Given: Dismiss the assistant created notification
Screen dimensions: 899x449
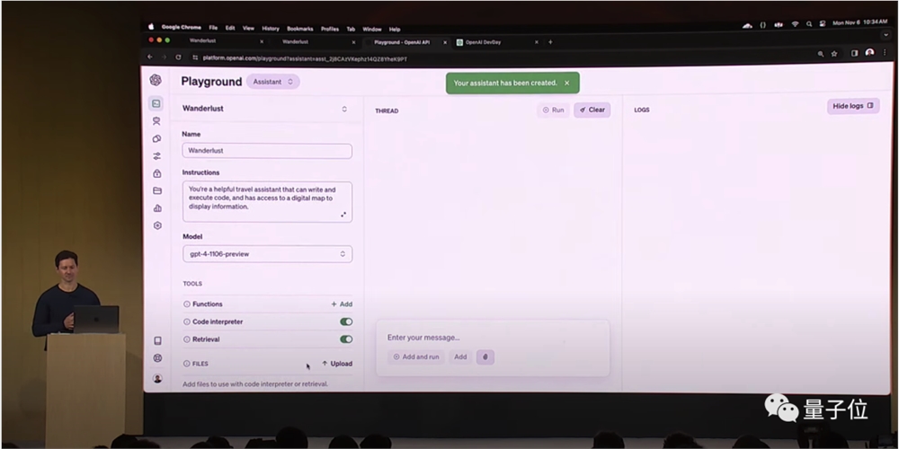Looking at the screenshot, I should [567, 83].
